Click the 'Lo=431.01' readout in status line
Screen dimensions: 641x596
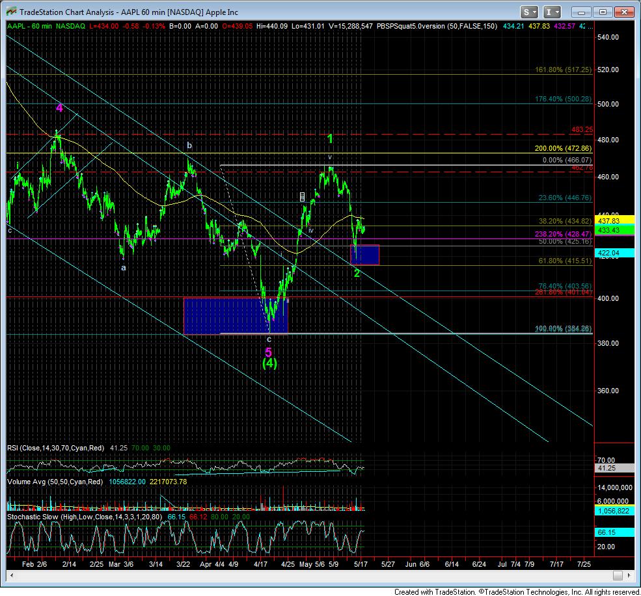point(308,26)
